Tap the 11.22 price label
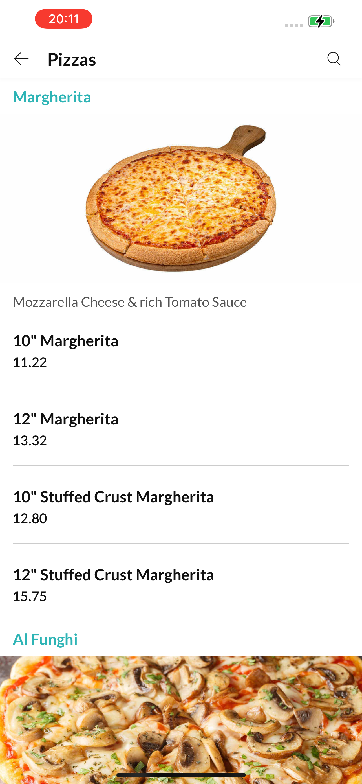Viewport: 362px width, 784px height. pyautogui.click(x=30, y=362)
